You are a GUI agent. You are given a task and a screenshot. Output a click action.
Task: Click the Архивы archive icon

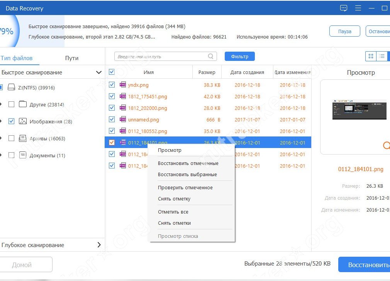(23, 138)
